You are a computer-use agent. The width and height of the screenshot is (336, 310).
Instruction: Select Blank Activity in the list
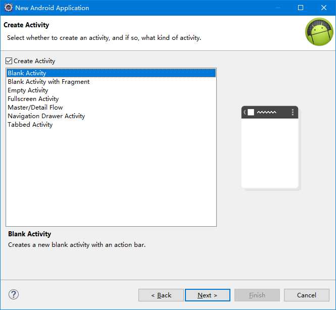pos(111,73)
